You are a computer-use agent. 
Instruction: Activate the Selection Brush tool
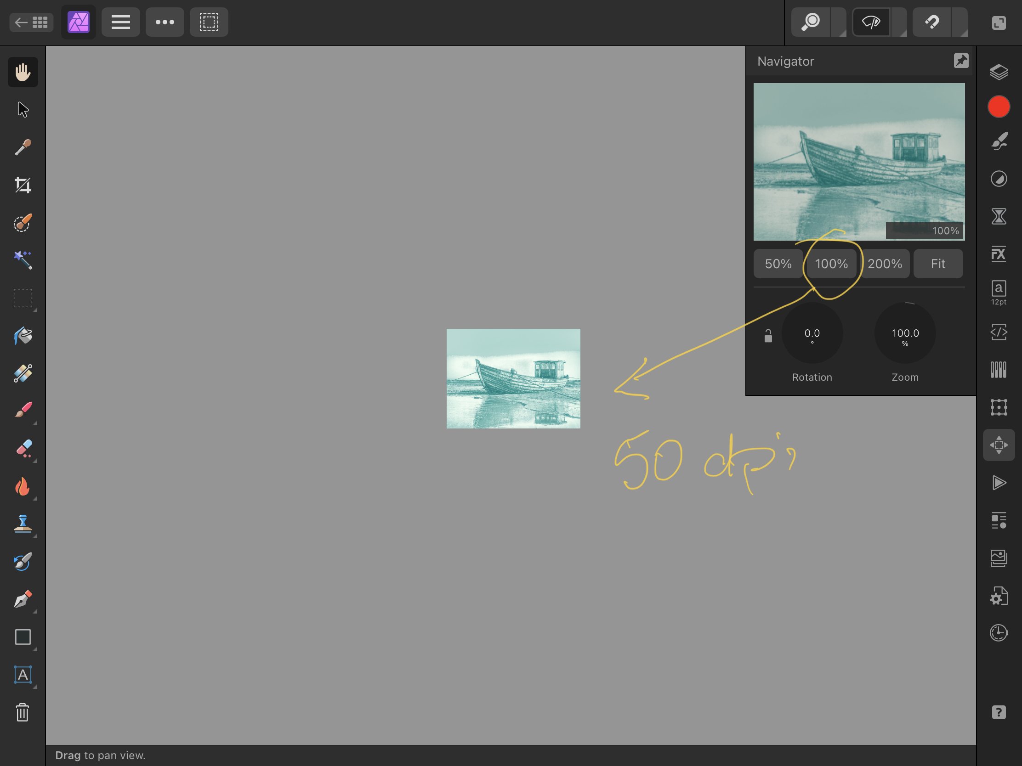point(23,223)
